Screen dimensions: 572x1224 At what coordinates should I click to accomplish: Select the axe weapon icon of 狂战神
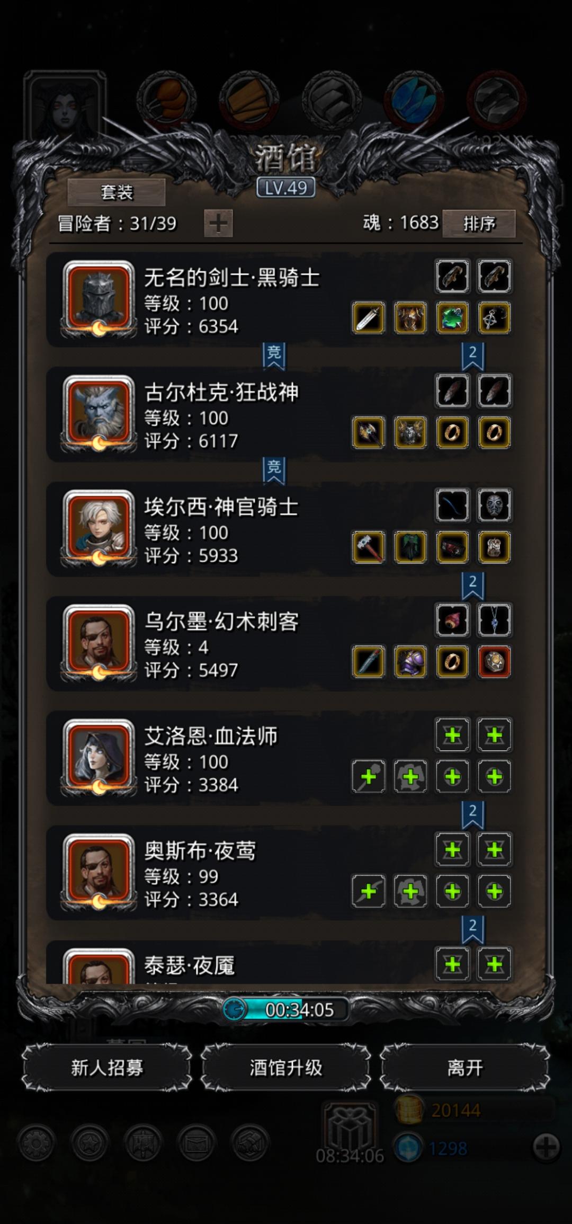[x=368, y=432]
